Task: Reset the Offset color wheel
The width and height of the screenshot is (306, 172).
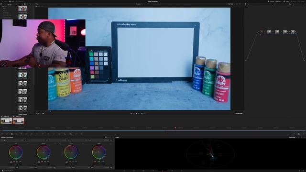Action: point(110,144)
